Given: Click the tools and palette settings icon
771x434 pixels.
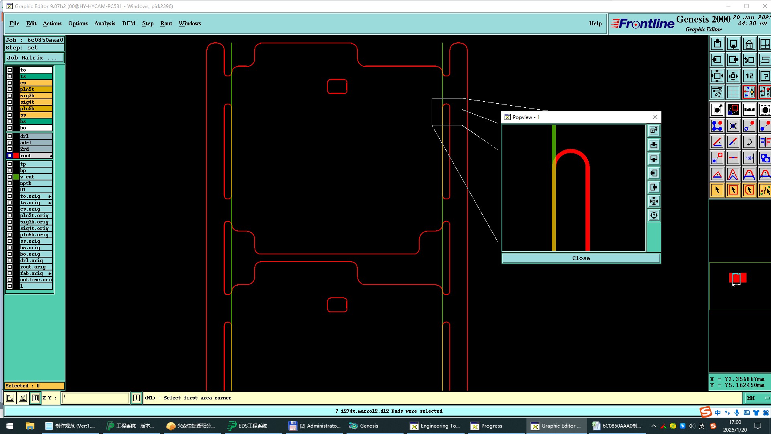Looking at the screenshot, I should 717,92.
